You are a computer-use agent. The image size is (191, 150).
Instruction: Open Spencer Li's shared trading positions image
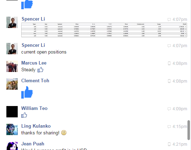104,30
